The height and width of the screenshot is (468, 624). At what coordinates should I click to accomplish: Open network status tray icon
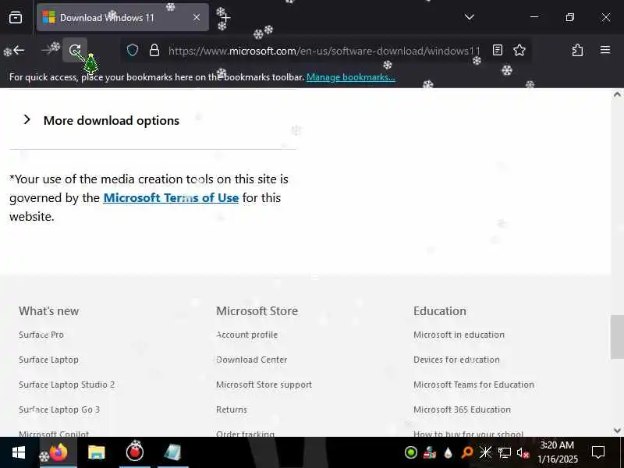[x=504, y=452]
